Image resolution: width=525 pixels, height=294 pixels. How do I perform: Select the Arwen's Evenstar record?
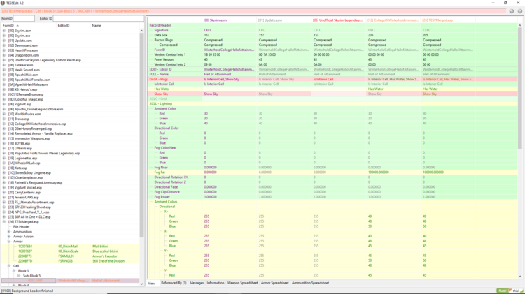pos(70,256)
